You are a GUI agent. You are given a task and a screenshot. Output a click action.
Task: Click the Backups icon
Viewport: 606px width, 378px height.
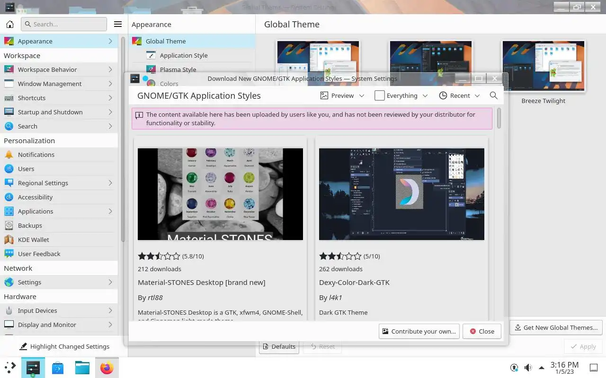point(9,225)
